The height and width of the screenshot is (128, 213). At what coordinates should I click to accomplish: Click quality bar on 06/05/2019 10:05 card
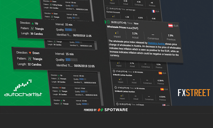point(71,60)
